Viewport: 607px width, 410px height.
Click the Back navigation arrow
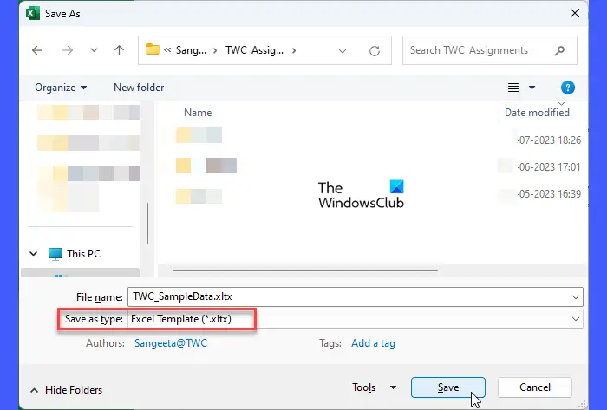(x=37, y=50)
